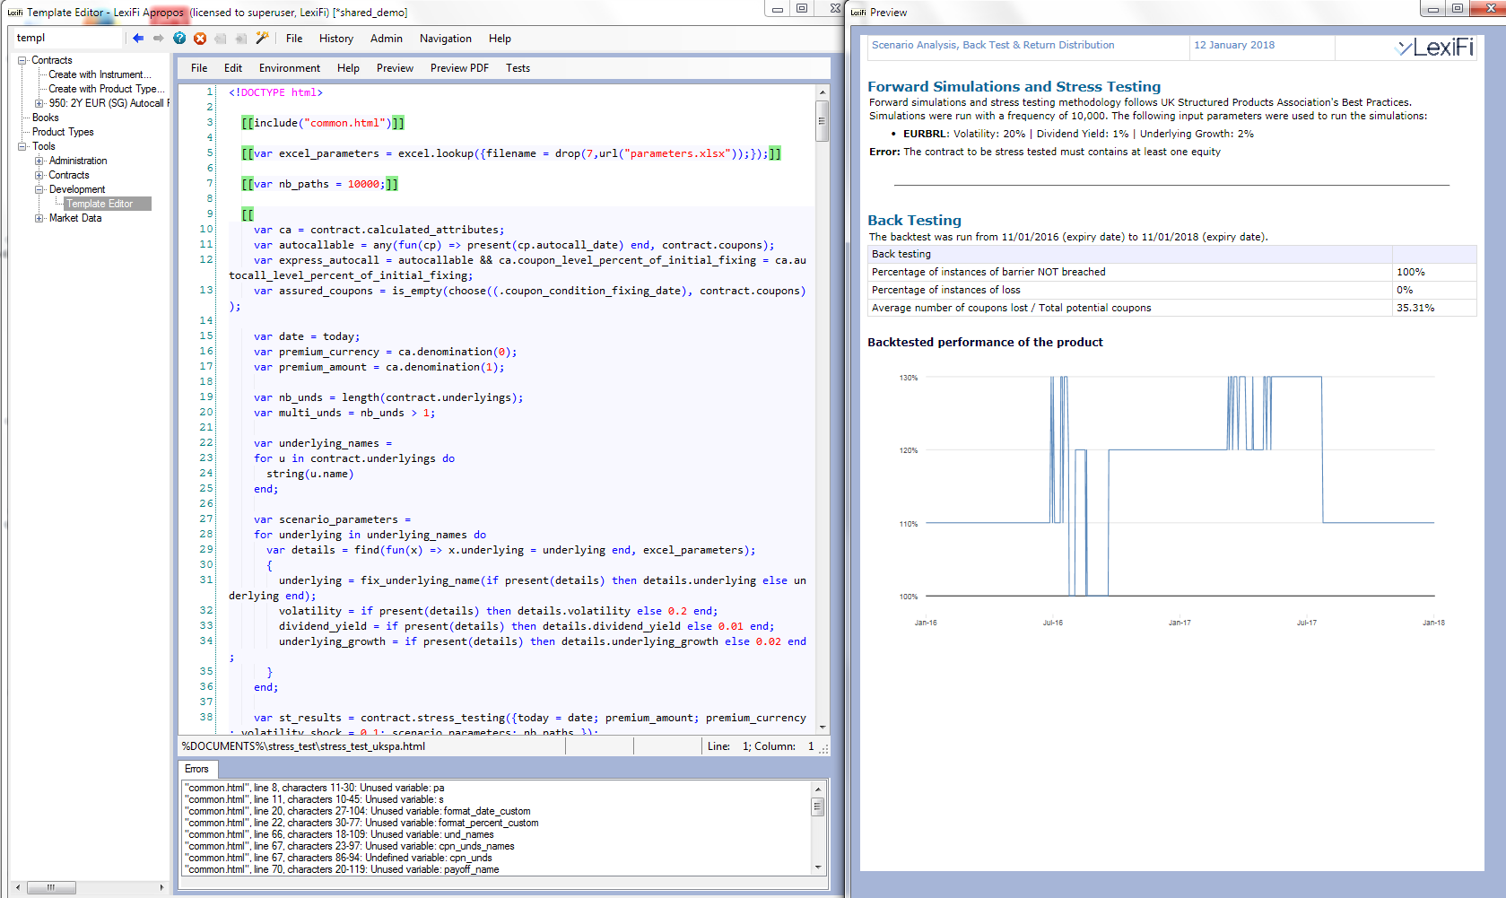Click the Undefined variable cpn_unds error line

[338, 858]
